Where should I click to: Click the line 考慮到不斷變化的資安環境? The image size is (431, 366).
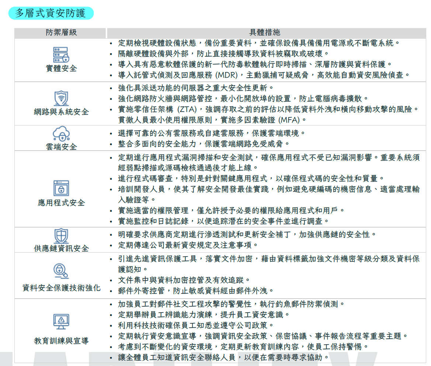click(x=243, y=347)
